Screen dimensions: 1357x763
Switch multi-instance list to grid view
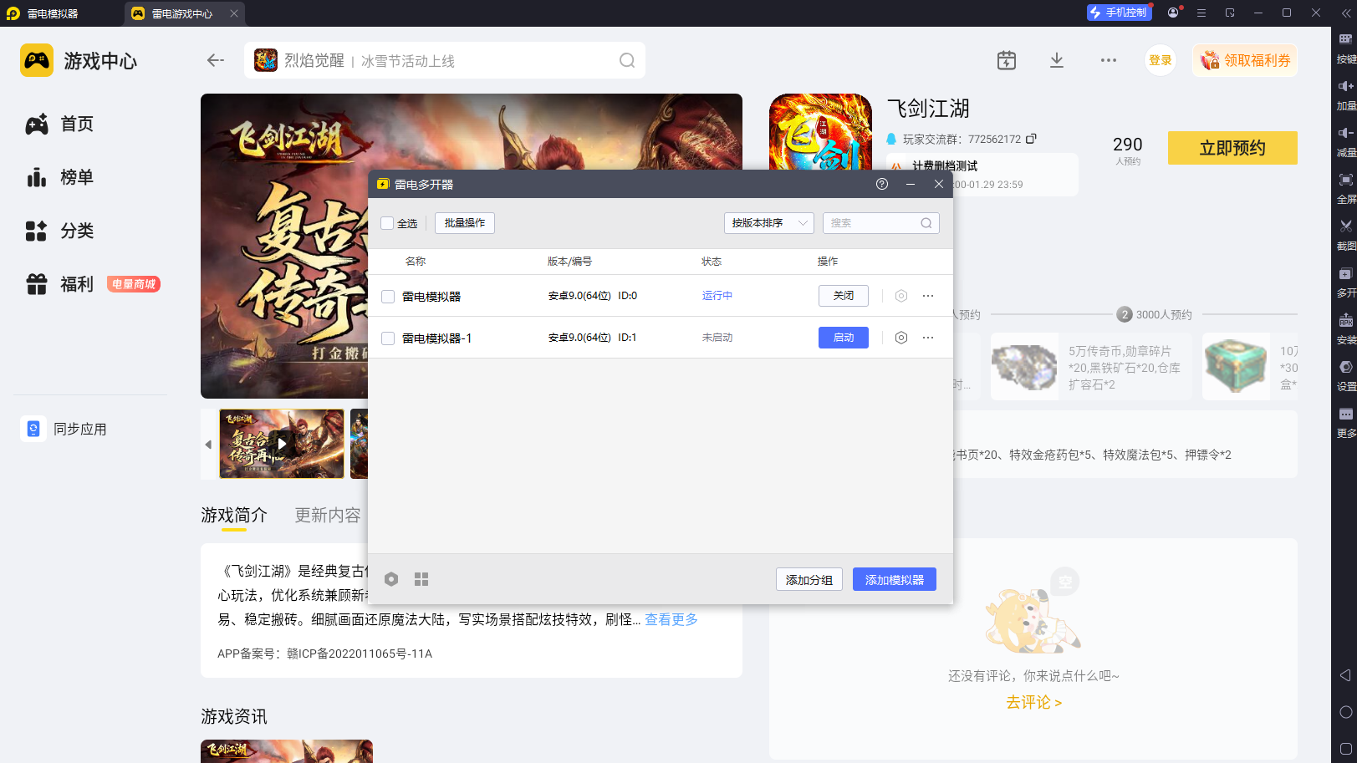(x=421, y=579)
